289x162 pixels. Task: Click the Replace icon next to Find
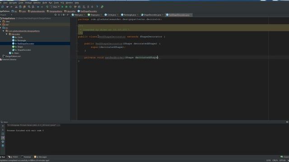pyautogui.click(x=33, y=7)
